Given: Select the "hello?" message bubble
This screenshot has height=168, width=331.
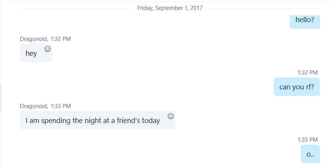Looking at the screenshot, I should point(305,20).
